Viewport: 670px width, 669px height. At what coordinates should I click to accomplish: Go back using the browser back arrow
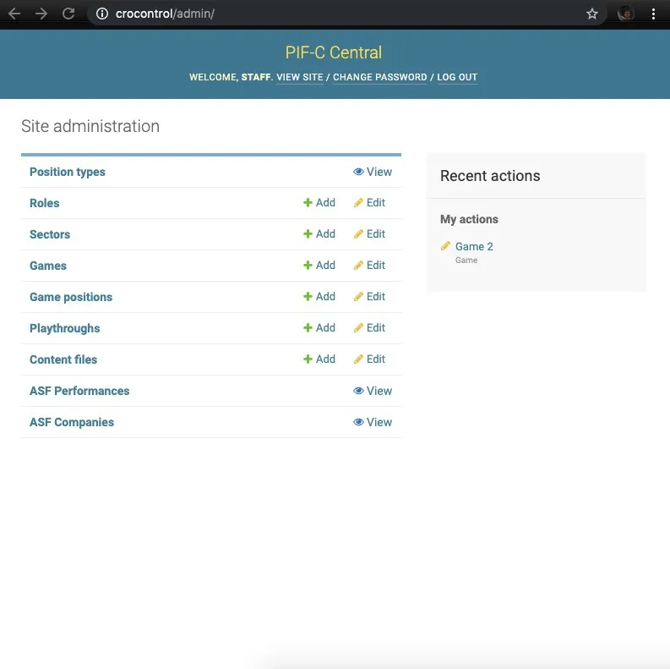click(14, 14)
